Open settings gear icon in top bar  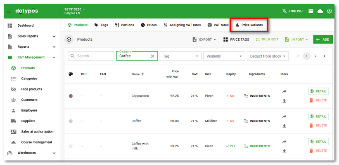[x=330, y=11]
